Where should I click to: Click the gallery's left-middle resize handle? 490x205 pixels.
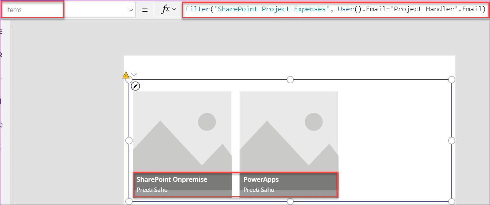pos(129,140)
